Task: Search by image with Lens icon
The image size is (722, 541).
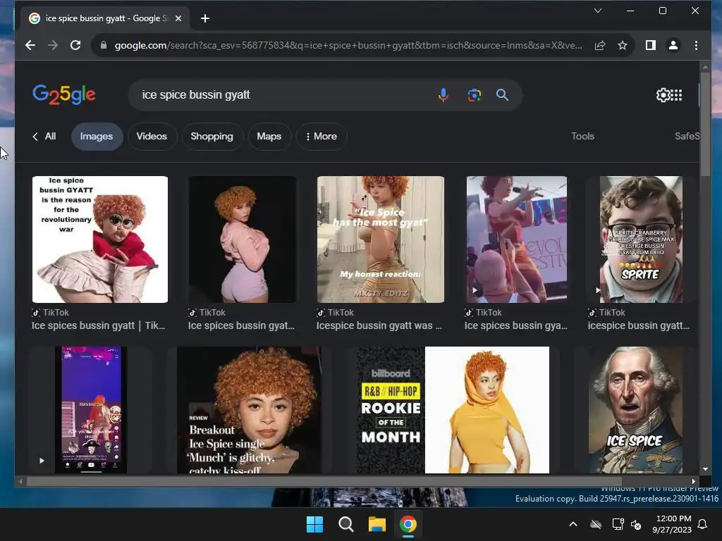Action: [475, 95]
